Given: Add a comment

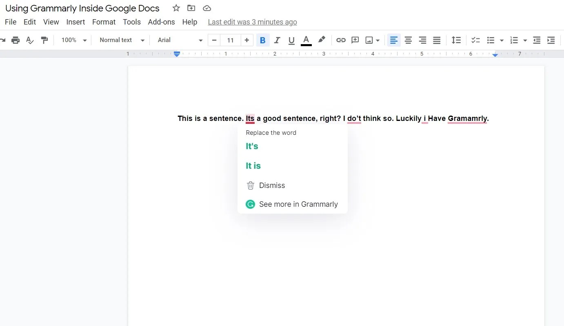Looking at the screenshot, I should click(355, 40).
